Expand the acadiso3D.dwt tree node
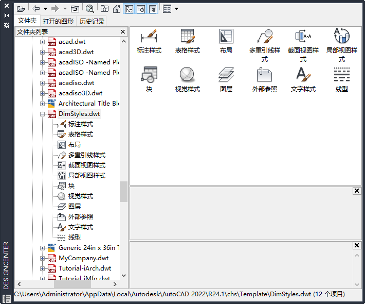Screen dimensions: 365x304 42,93
